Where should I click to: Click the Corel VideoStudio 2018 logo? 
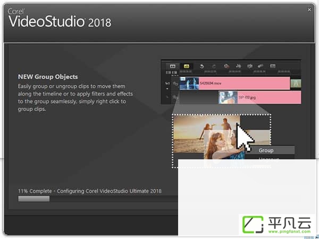60,18
